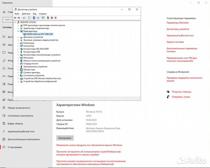Expand Контроллеры USB node

coord(18,52)
